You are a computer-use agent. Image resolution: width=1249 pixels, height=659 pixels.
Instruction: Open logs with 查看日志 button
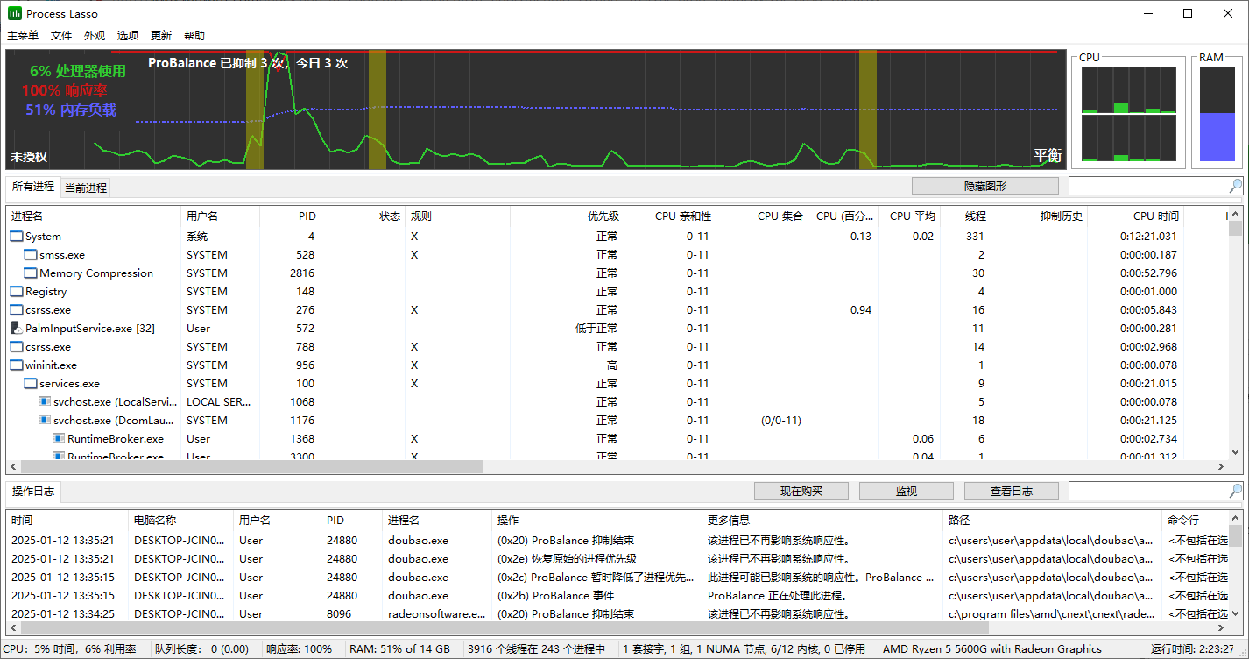pyautogui.click(x=1011, y=491)
